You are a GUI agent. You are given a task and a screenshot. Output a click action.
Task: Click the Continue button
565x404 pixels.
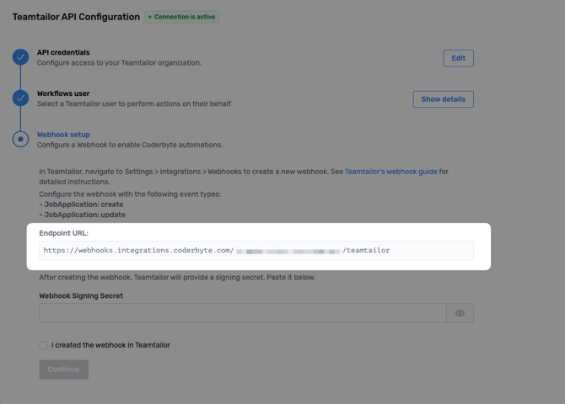63,369
